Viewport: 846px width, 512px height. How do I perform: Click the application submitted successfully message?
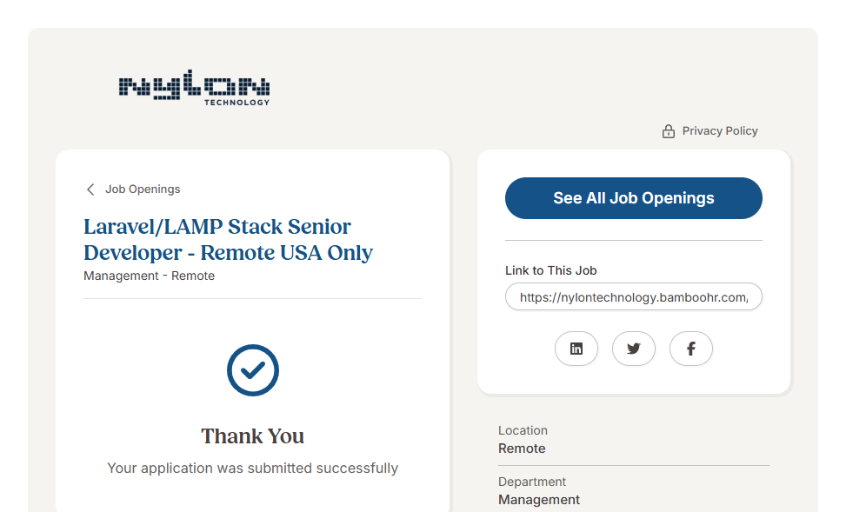(x=252, y=468)
